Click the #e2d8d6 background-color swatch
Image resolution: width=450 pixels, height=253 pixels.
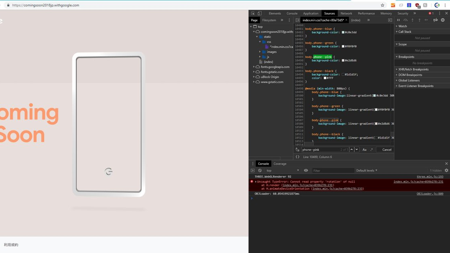343,60
